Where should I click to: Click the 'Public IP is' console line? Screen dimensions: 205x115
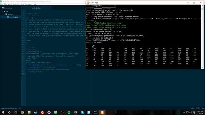pos(100,34)
